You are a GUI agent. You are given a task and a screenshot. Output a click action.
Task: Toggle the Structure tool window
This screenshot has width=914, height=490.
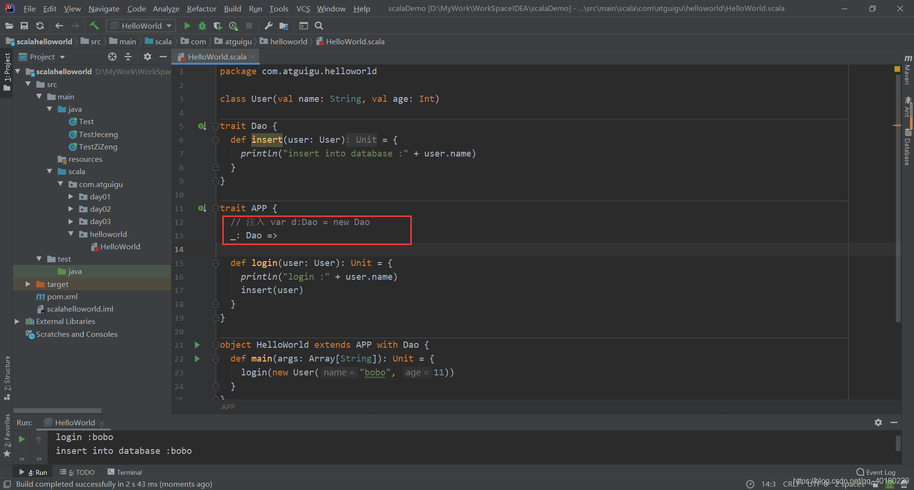[x=7, y=378]
